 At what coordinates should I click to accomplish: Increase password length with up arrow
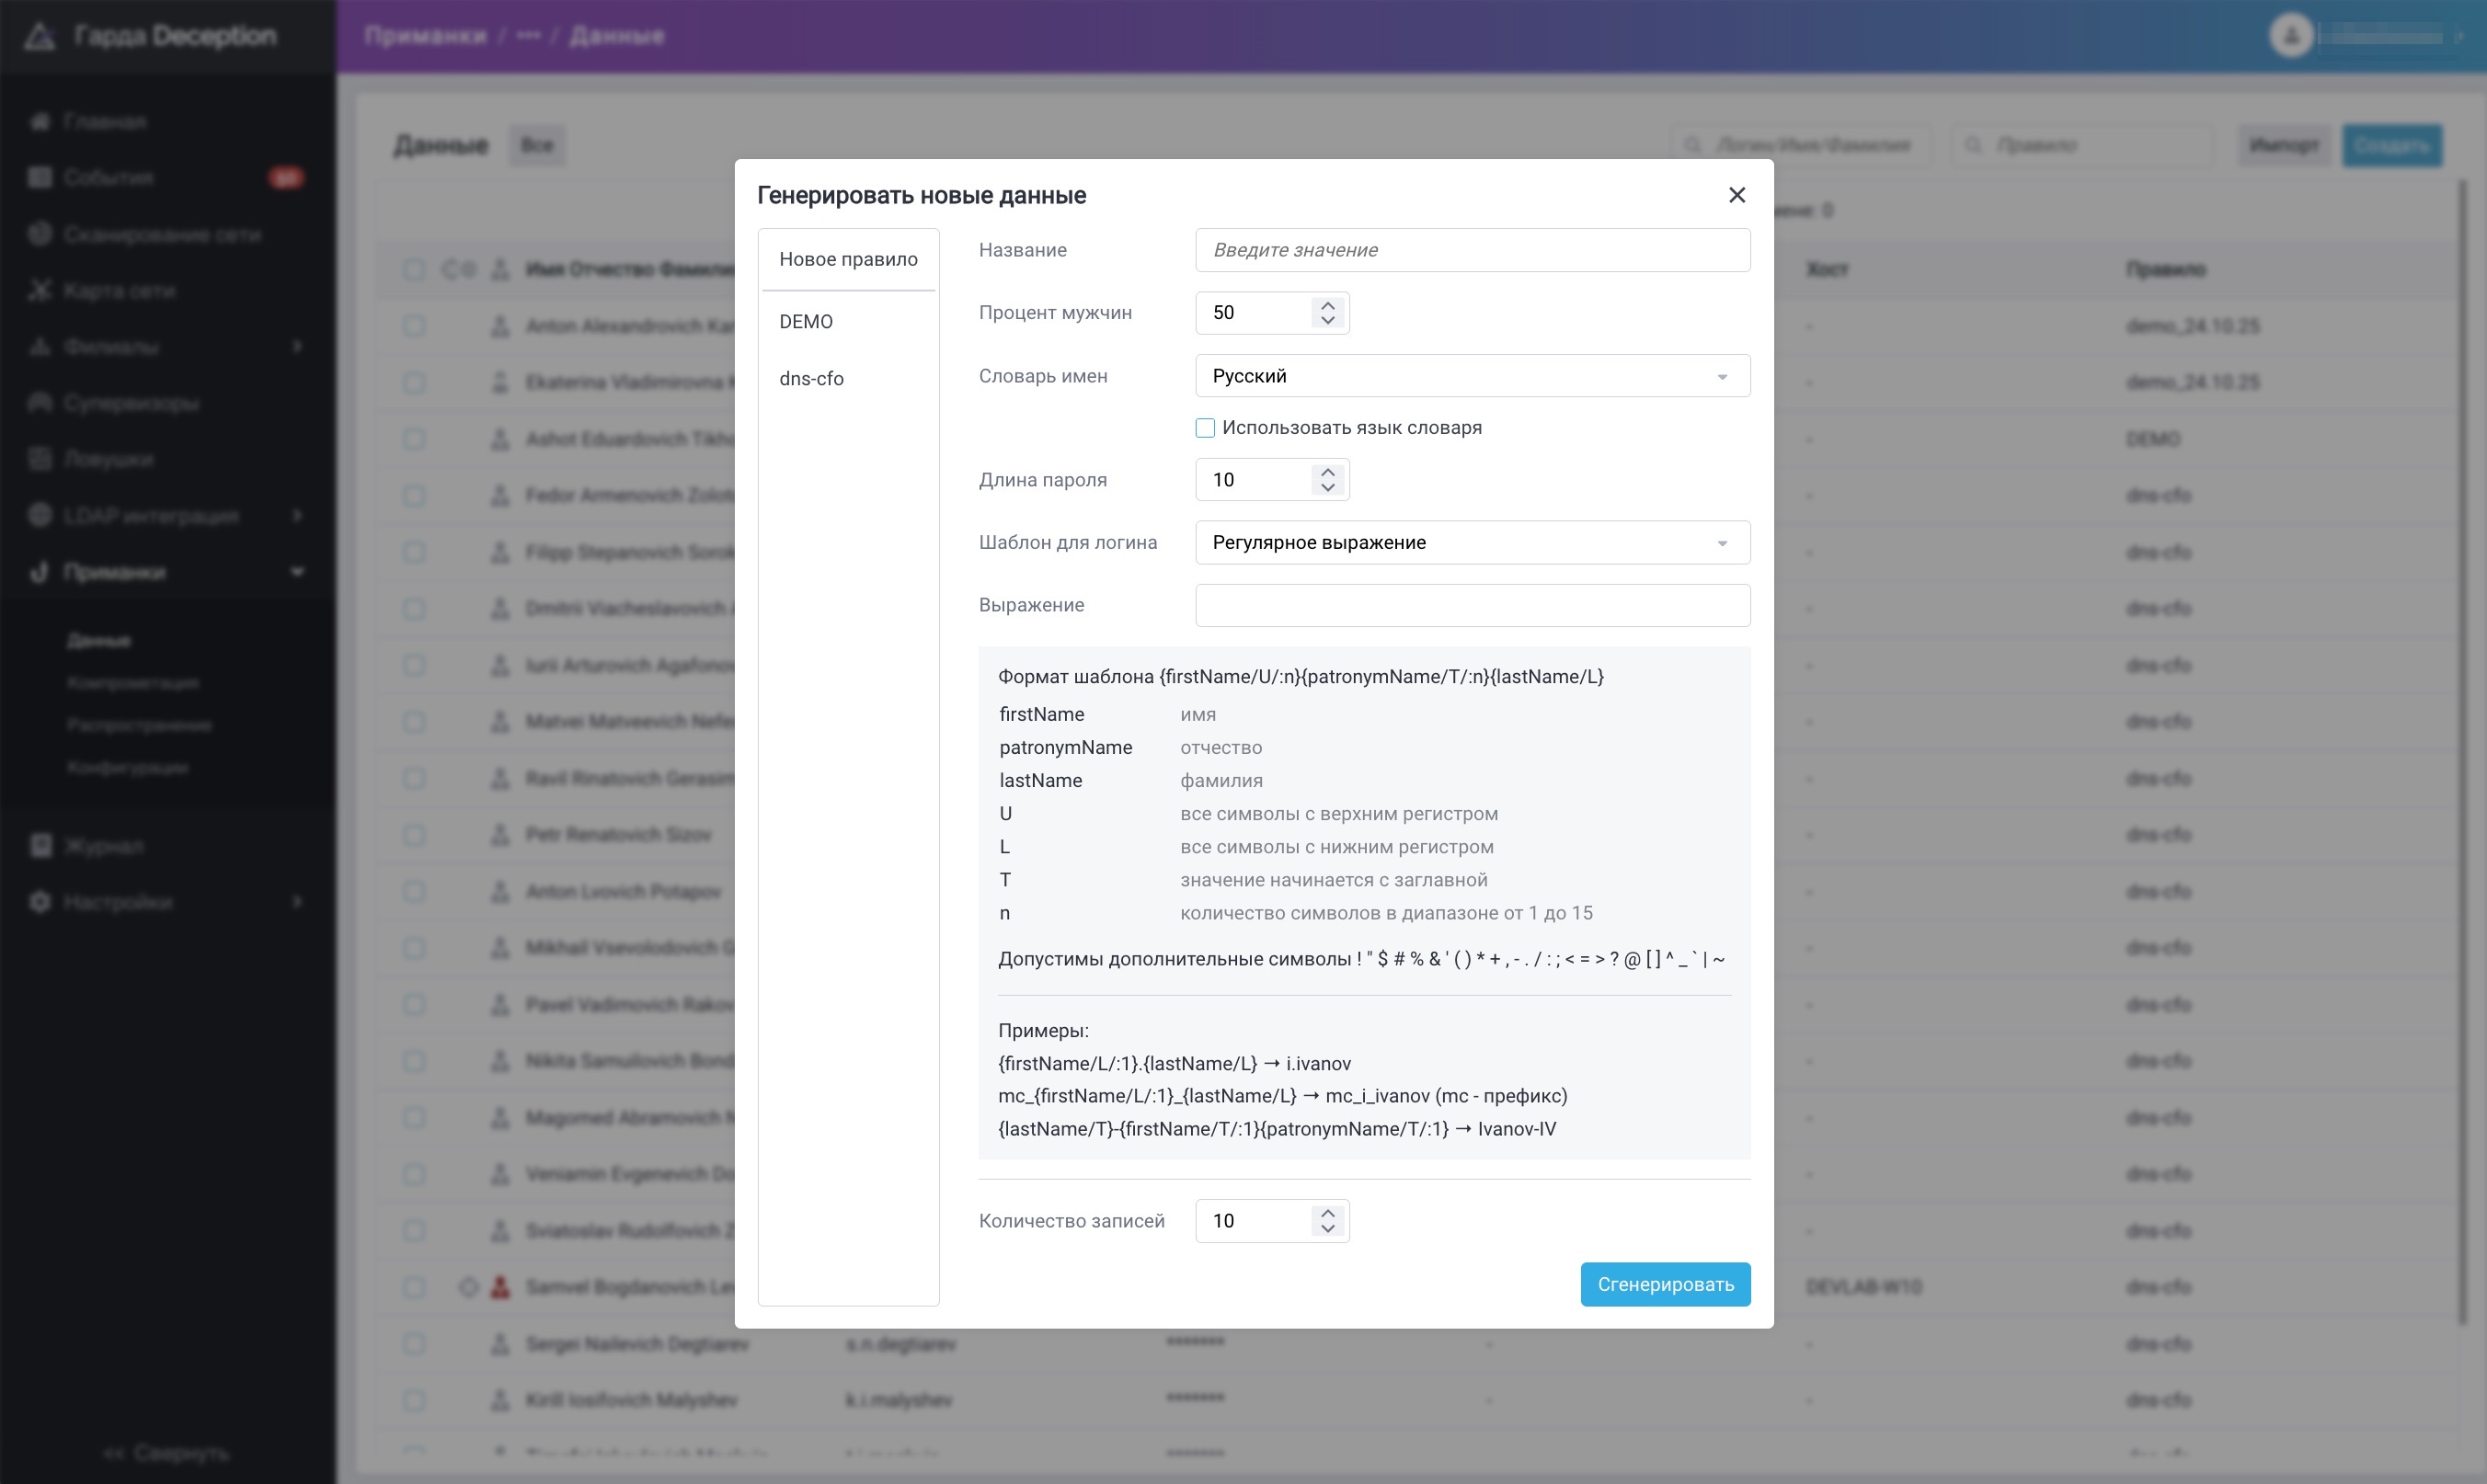pos(1327,472)
